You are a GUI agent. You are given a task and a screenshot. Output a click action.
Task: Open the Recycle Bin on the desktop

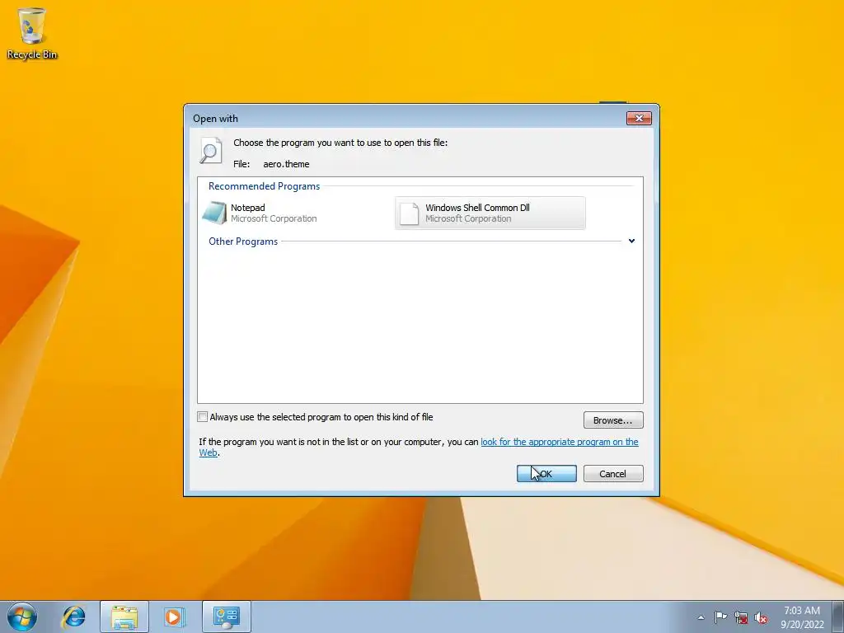(32, 33)
